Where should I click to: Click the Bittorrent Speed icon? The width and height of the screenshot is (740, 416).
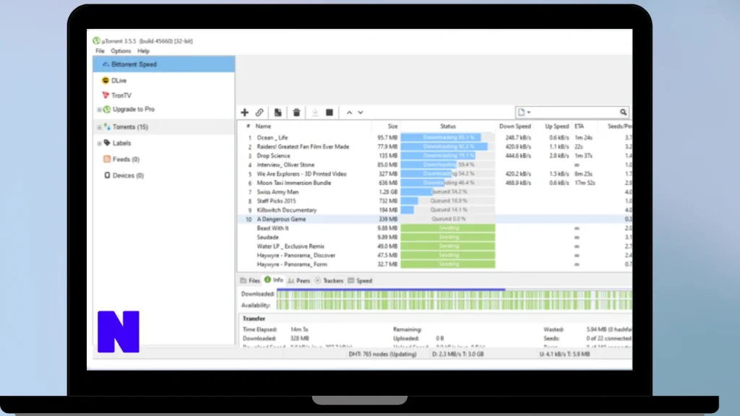tap(106, 64)
